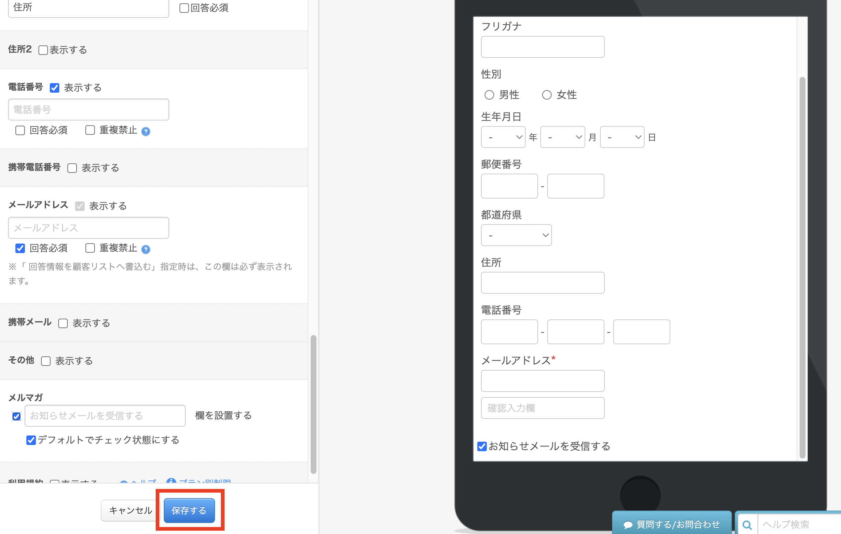Viewport: 841px width, 534px height.
Task: Click the メルマガ label text field
Action: click(105, 416)
